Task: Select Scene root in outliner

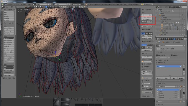Action: (161, 9)
